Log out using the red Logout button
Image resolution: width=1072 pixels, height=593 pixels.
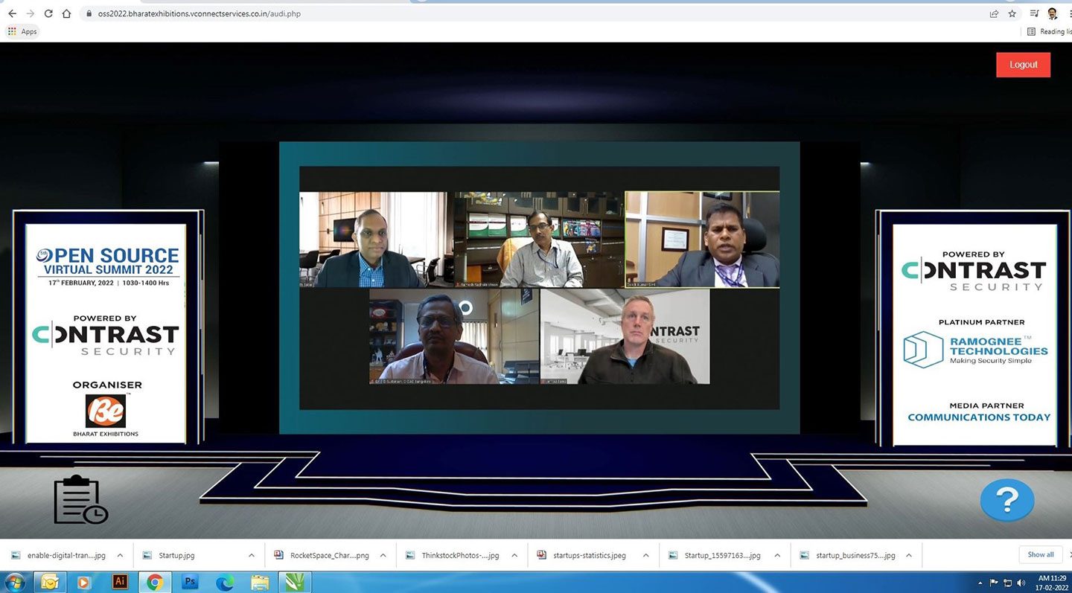1023,65
